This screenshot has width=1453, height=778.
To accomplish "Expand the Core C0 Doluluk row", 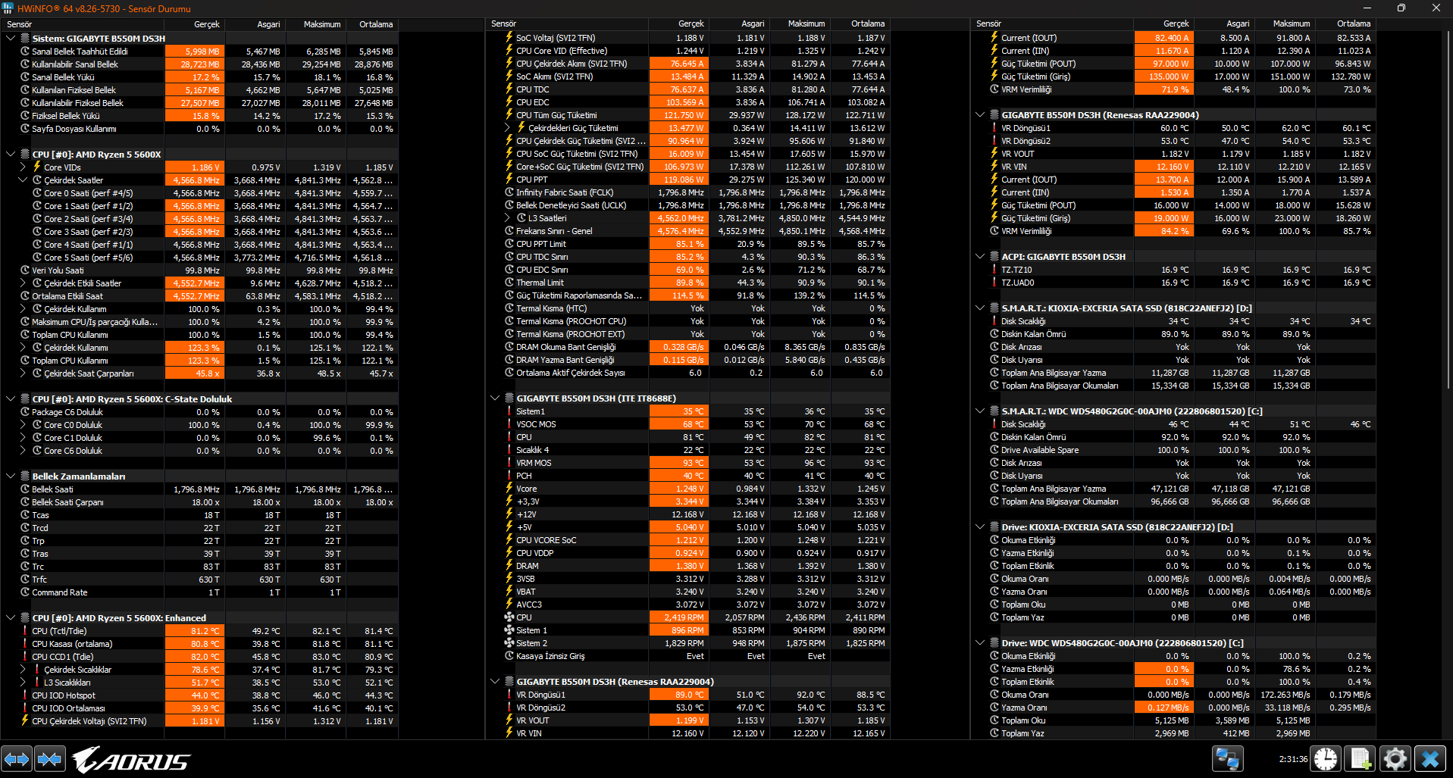I will [x=23, y=425].
